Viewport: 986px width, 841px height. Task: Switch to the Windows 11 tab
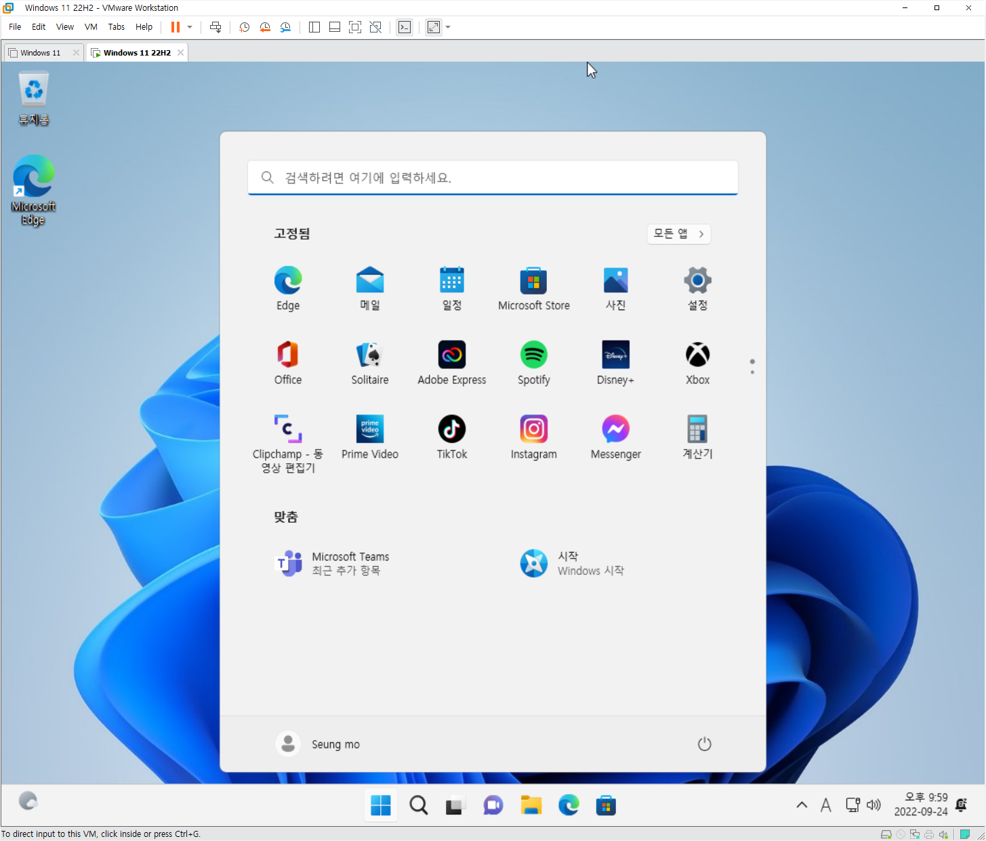click(x=41, y=53)
